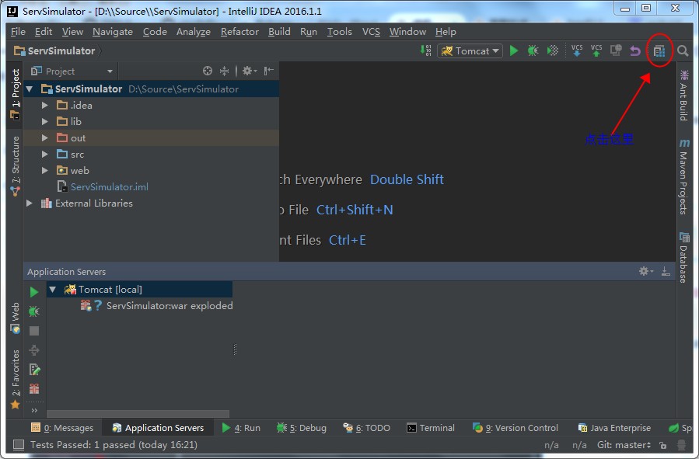Open the Java Enterprise tab
The image size is (699, 459).
click(614, 428)
